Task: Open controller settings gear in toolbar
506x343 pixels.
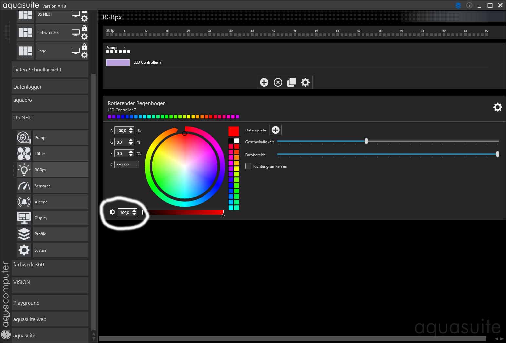Action: [x=305, y=82]
